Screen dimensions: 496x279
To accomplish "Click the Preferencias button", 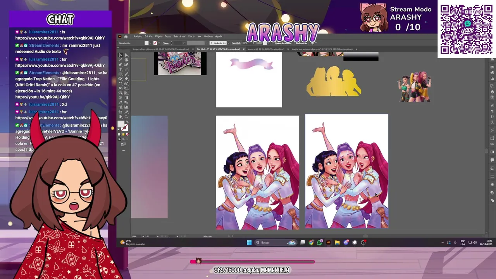I will click(x=301, y=43).
